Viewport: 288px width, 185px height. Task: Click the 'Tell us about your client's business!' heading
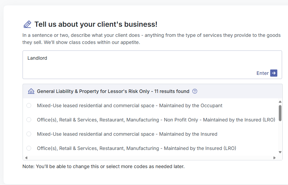point(96,24)
